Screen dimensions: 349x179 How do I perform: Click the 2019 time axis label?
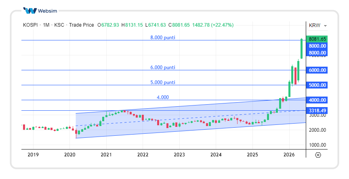click(33, 154)
